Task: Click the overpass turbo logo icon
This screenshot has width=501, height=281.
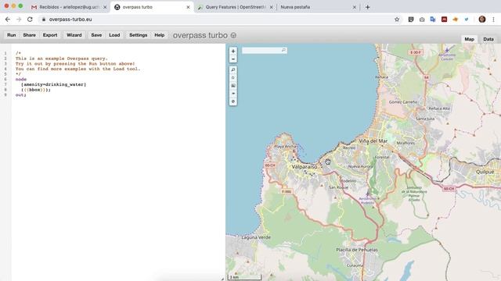Action: click(233, 35)
